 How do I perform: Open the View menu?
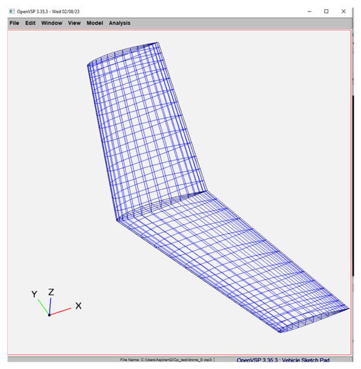click(x=74, y=23)
